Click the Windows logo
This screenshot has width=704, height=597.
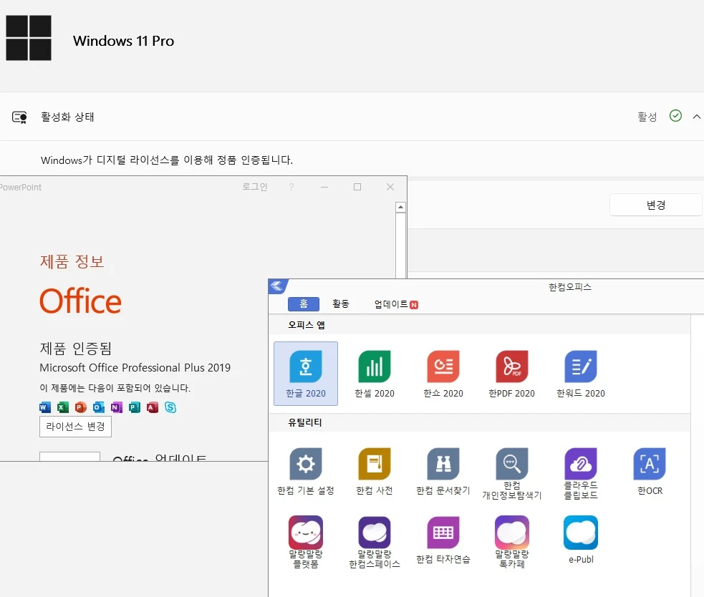tap(29, 38)
